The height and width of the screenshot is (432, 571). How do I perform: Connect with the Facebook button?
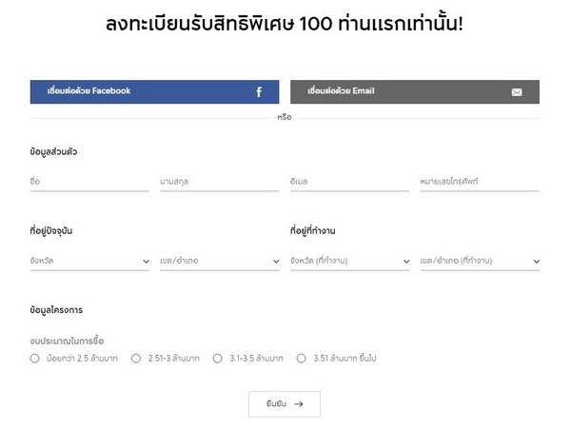click(x=154, y=91)
